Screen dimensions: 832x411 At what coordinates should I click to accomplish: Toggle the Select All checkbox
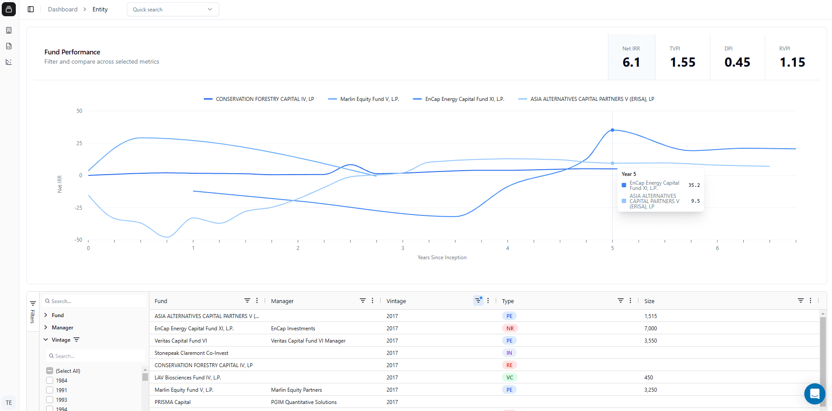(x=50, y=371)
